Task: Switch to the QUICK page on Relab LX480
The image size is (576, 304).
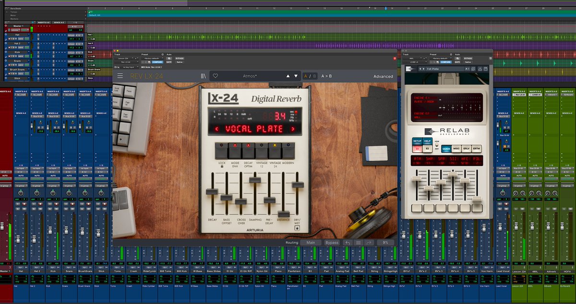Action: pyautogui.click(x=446, y=149)
